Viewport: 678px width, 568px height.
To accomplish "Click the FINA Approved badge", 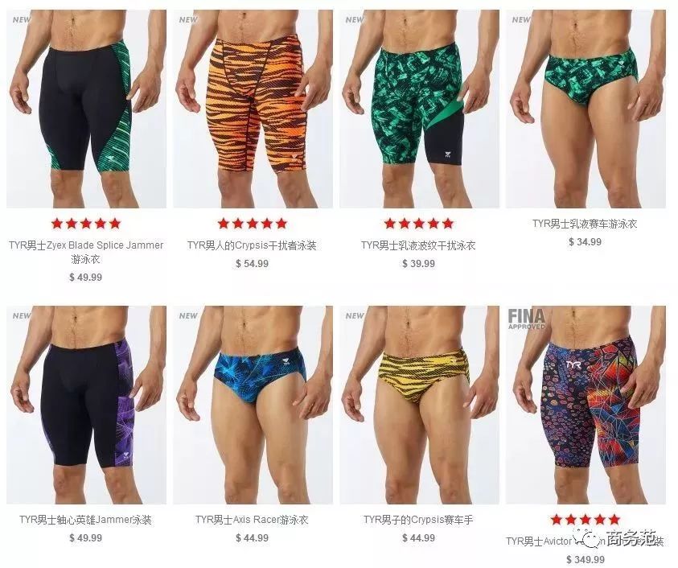I will coord(526,319).
